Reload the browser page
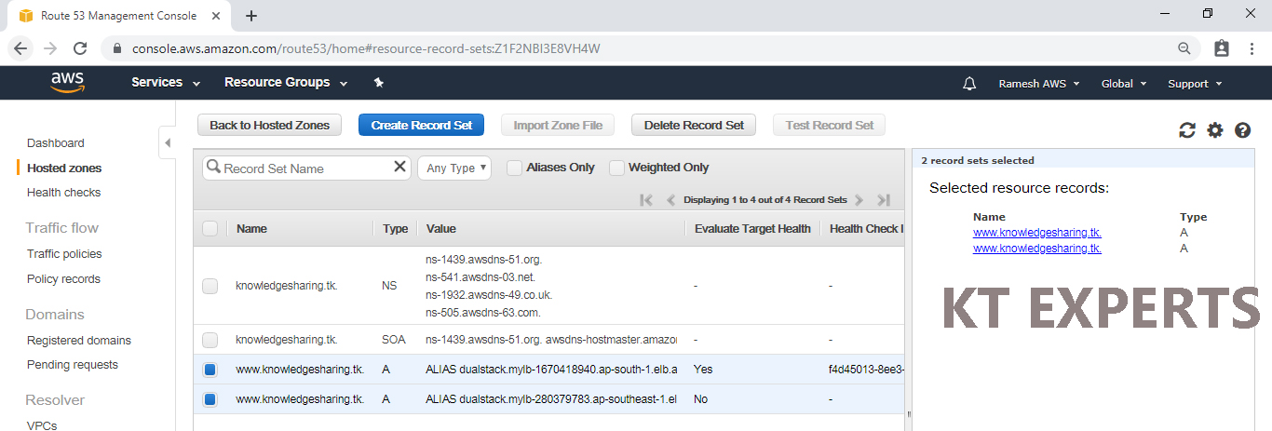Image resolution: width=1272 pixels, height=431 pixels. [80, 48]
